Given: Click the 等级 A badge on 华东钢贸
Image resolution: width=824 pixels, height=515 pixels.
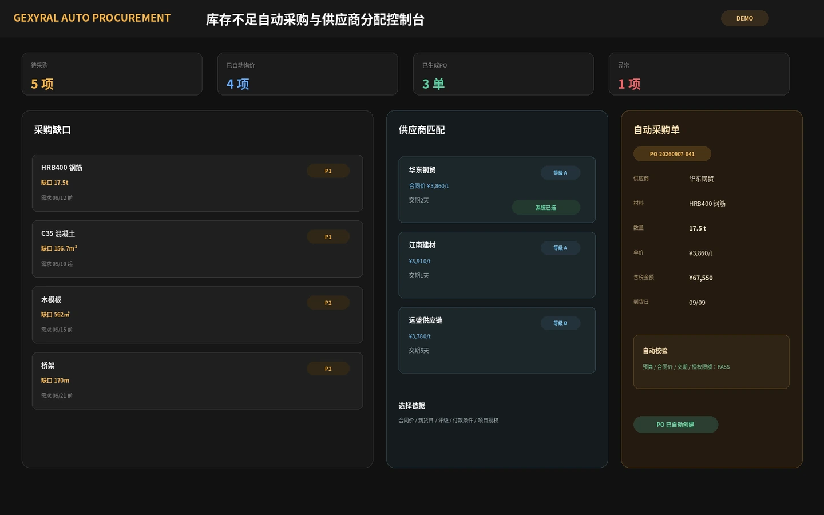Looking at the screenshot, I should [x=560, y=173].
